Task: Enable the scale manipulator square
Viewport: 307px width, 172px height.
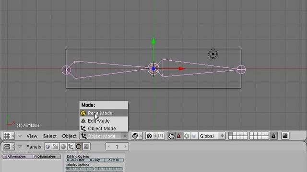Action: click(x=194, y=136)
